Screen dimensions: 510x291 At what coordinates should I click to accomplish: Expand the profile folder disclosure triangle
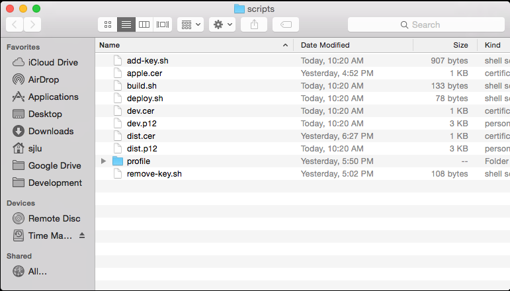[103, 161]
